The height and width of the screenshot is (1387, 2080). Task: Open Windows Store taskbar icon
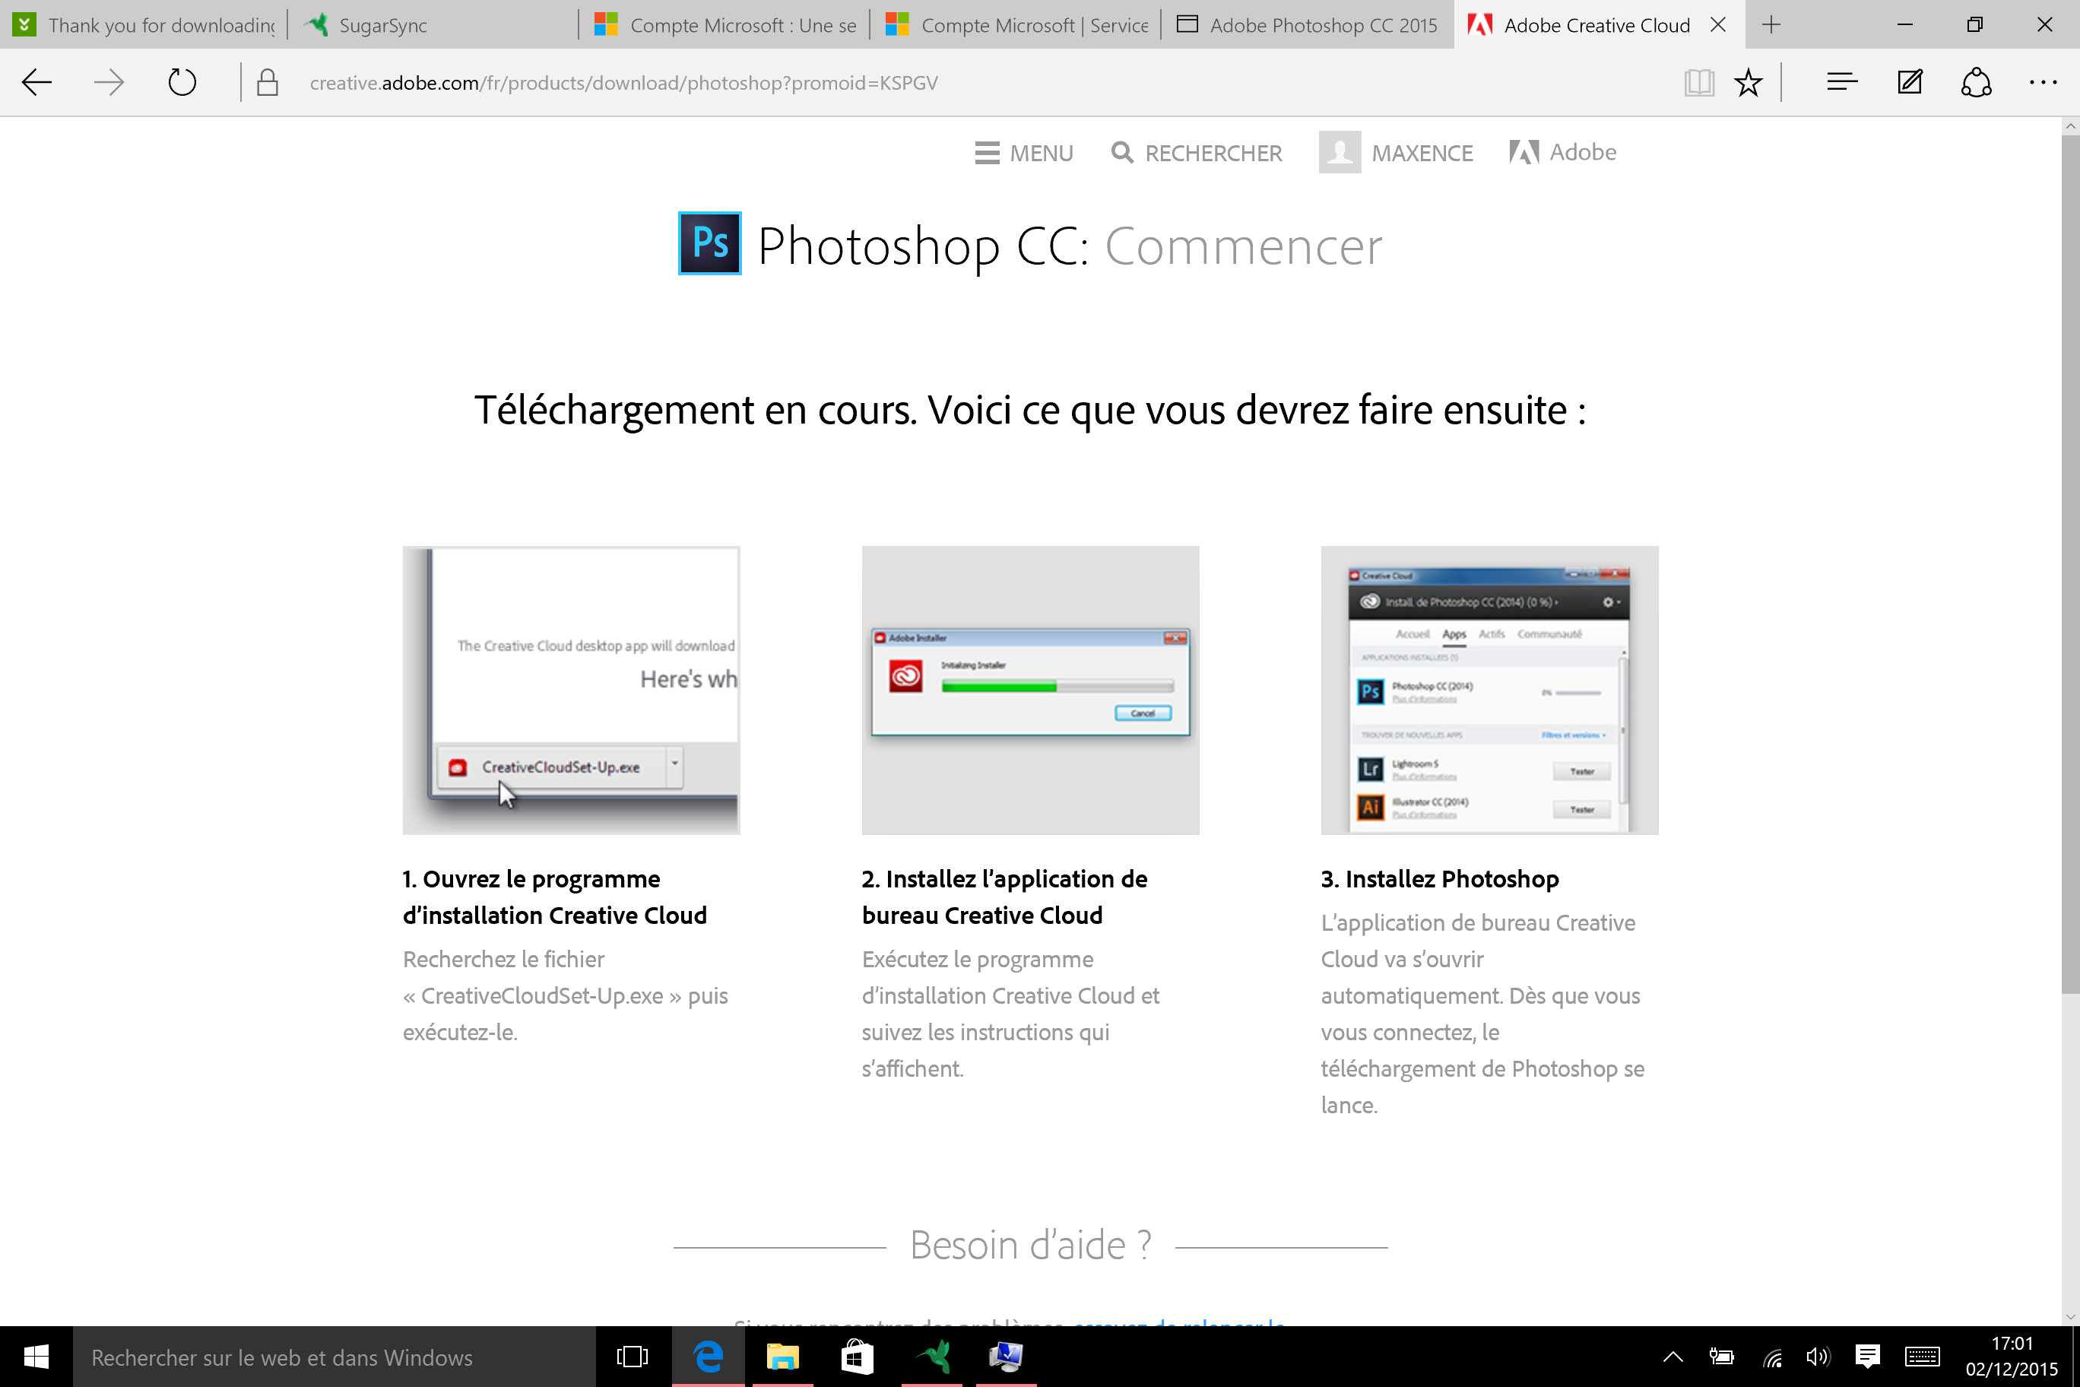pos(857,1357)
